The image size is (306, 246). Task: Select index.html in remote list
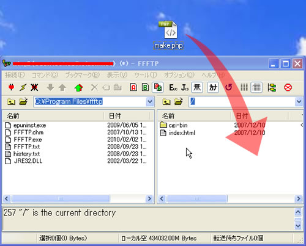pyautogui.click(x=178, y=133)
